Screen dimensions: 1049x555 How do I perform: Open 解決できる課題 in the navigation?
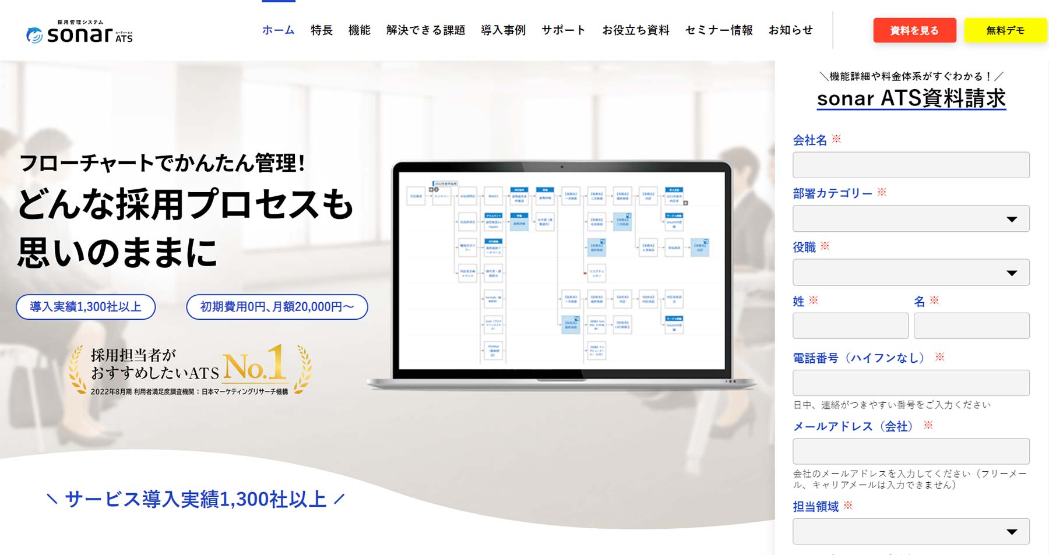click(425, 30)
